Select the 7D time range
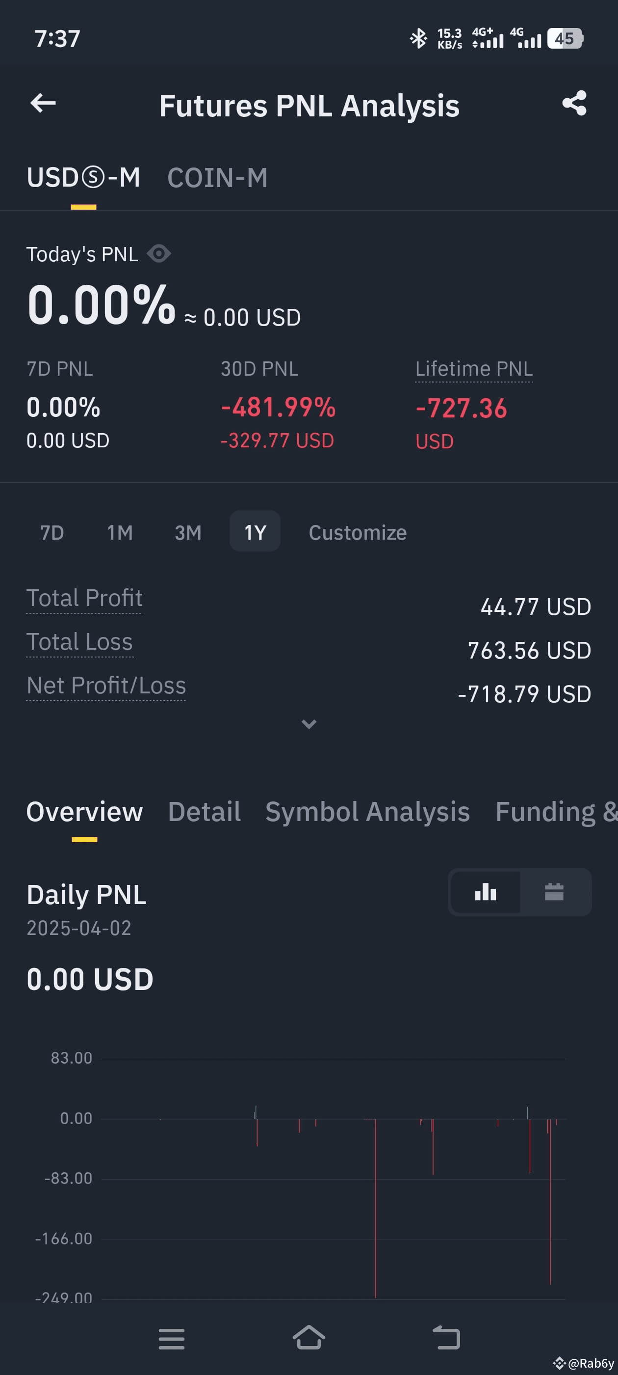This screenshot has width=618, height=1375. pos(51,532)
